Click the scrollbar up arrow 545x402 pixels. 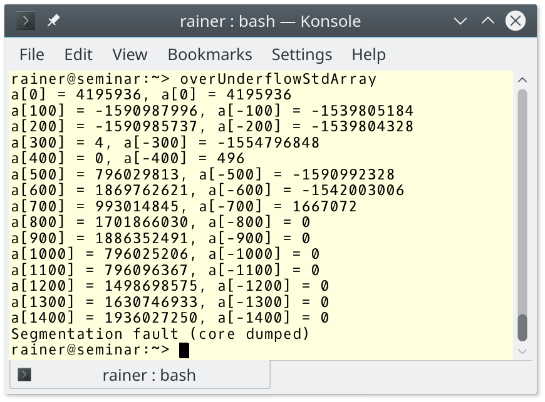pos(522,80)
